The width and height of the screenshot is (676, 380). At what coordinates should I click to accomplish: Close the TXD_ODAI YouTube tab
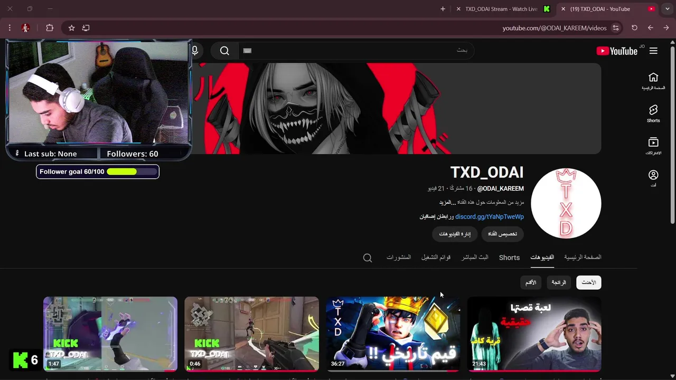point(563,9)
